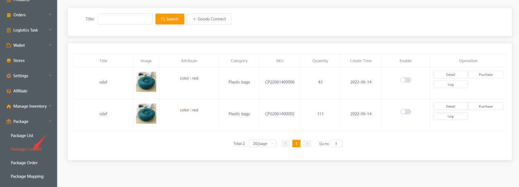The height and width of the screenshot is (187, 519).
Task: Go to Package Mapping menu item
Action: pos(27,176)
